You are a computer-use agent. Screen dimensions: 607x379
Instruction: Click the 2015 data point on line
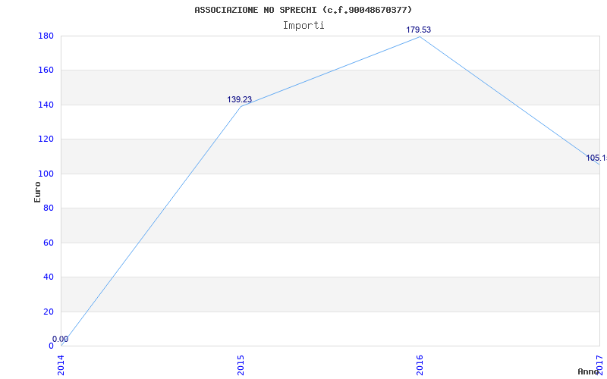[241, 106]
